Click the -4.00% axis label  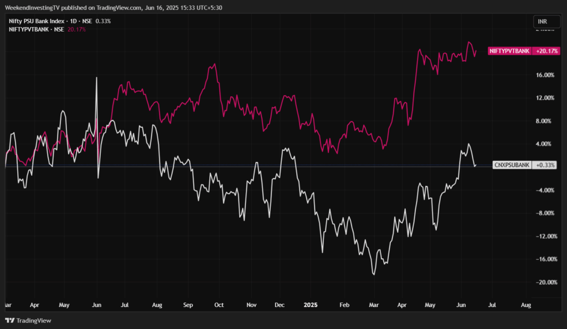coord(545,190)
